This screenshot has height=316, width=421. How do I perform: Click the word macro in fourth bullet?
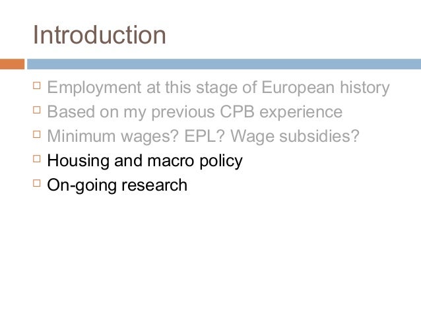170,161
